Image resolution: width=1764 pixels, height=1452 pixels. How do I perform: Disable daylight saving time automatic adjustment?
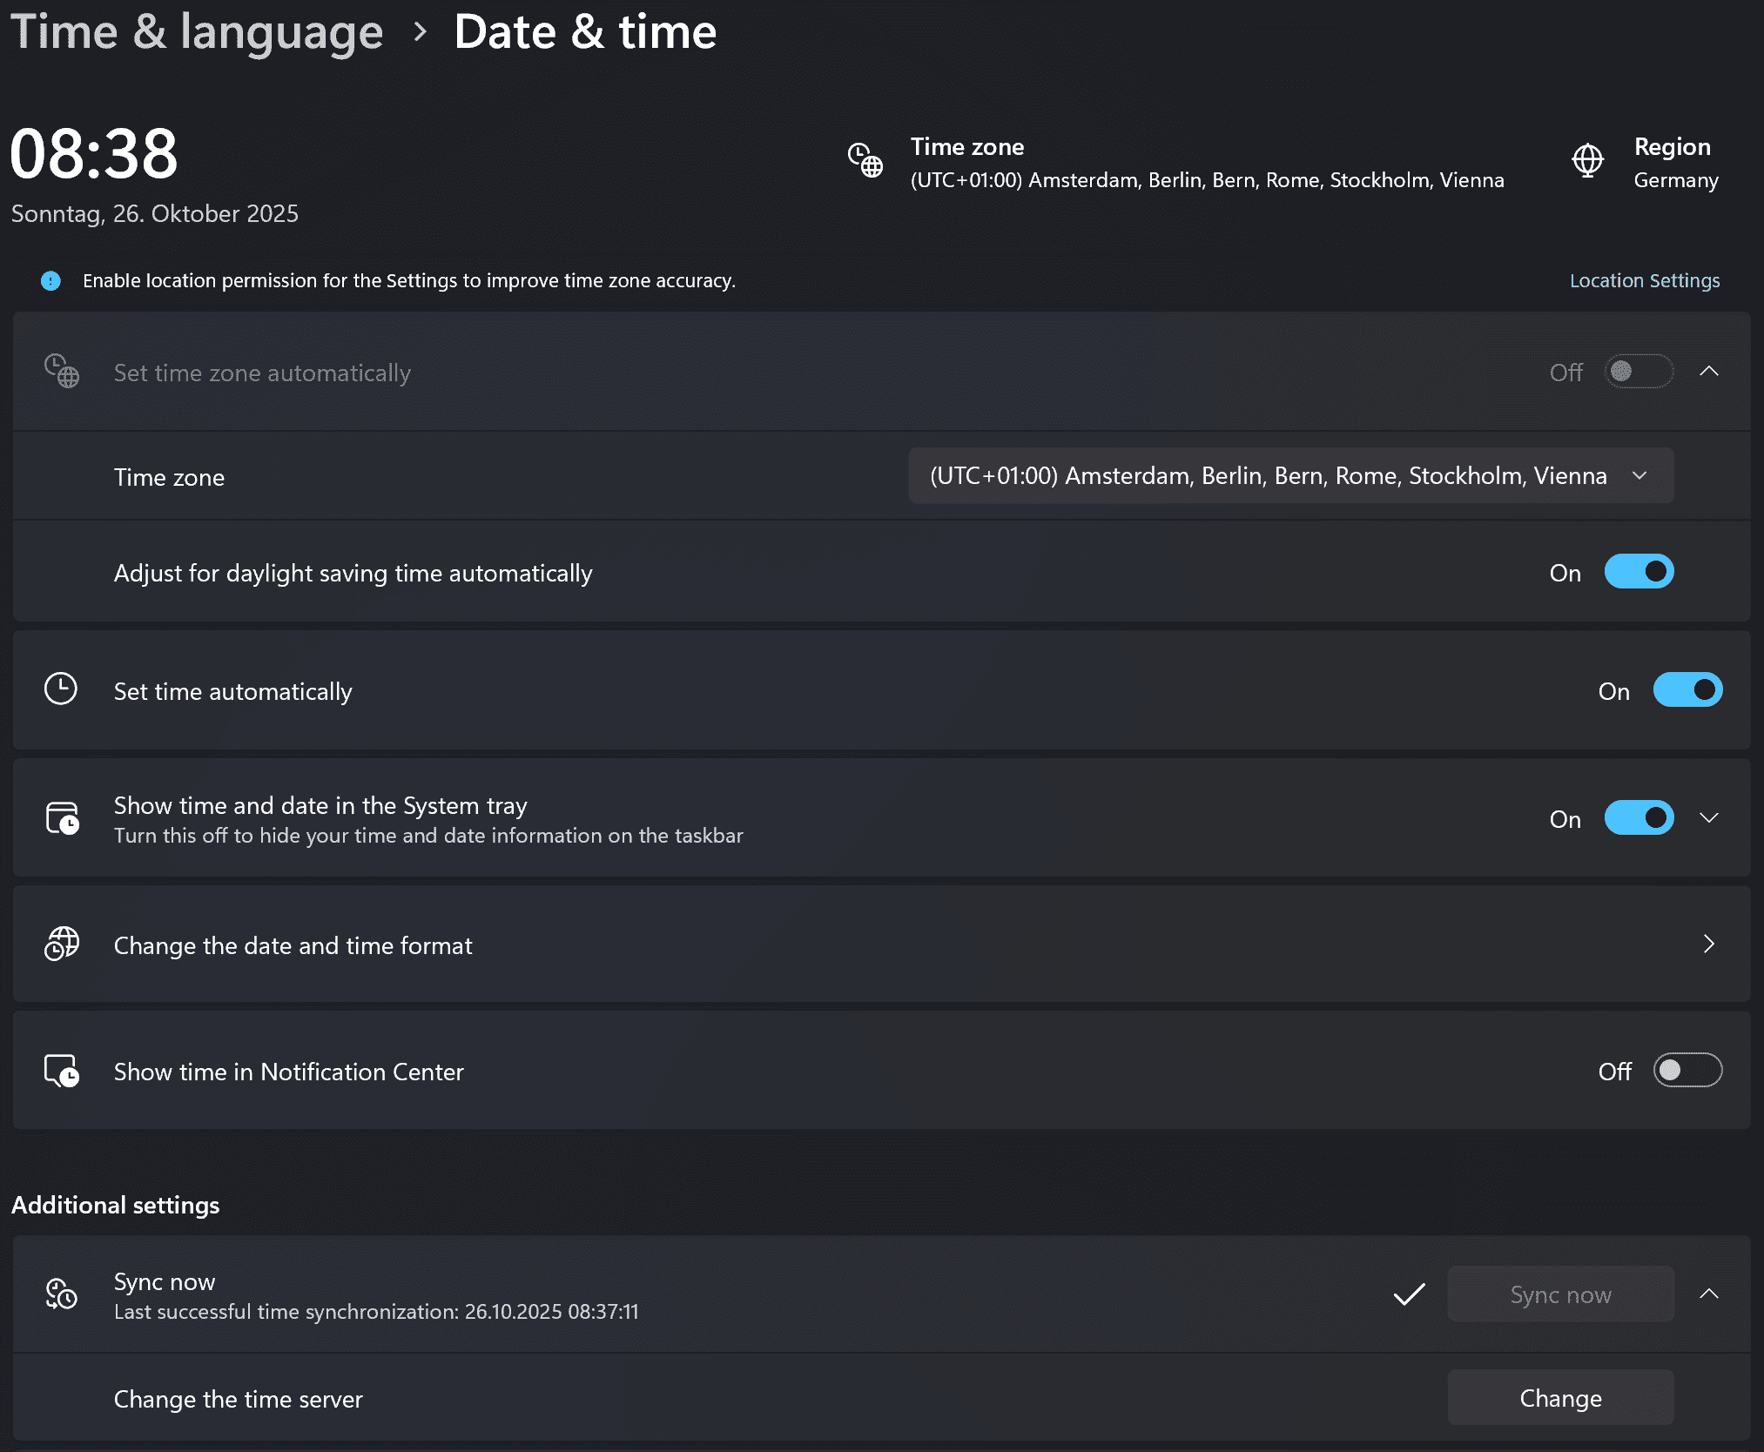pyautogui.click(x=1638, y=572)
